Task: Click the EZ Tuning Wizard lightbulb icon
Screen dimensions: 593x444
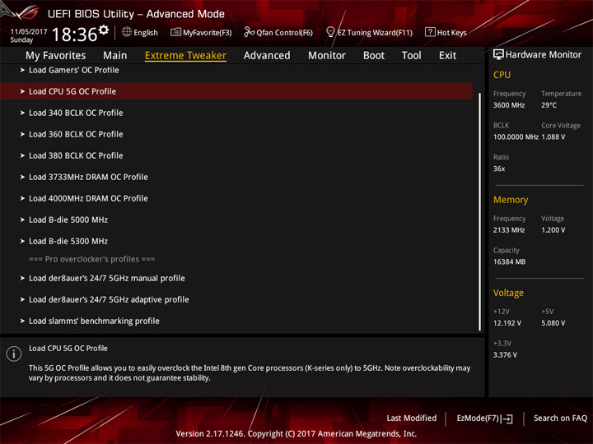Action: point(330,32)
